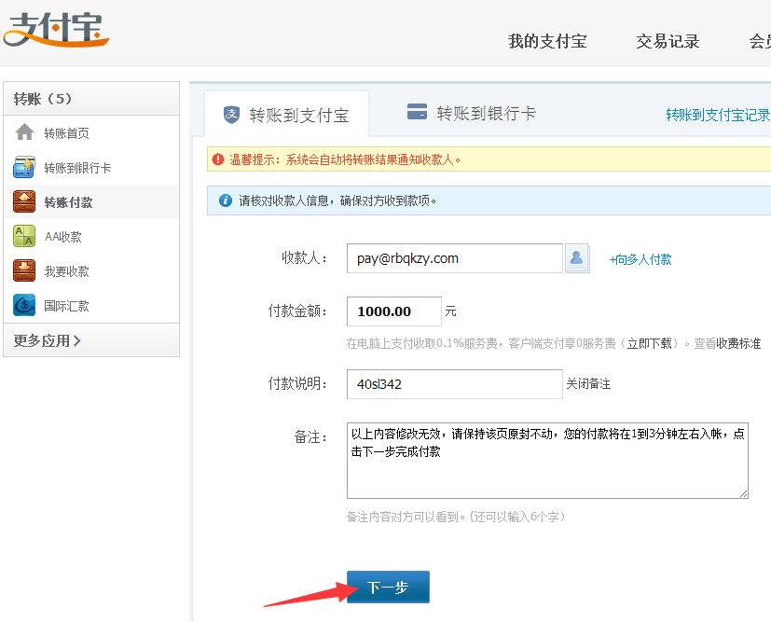Screen dimensions: 771x622
Task: Click the card icon on 转账到银行卡 tab
Action: (x=417, y=111)
